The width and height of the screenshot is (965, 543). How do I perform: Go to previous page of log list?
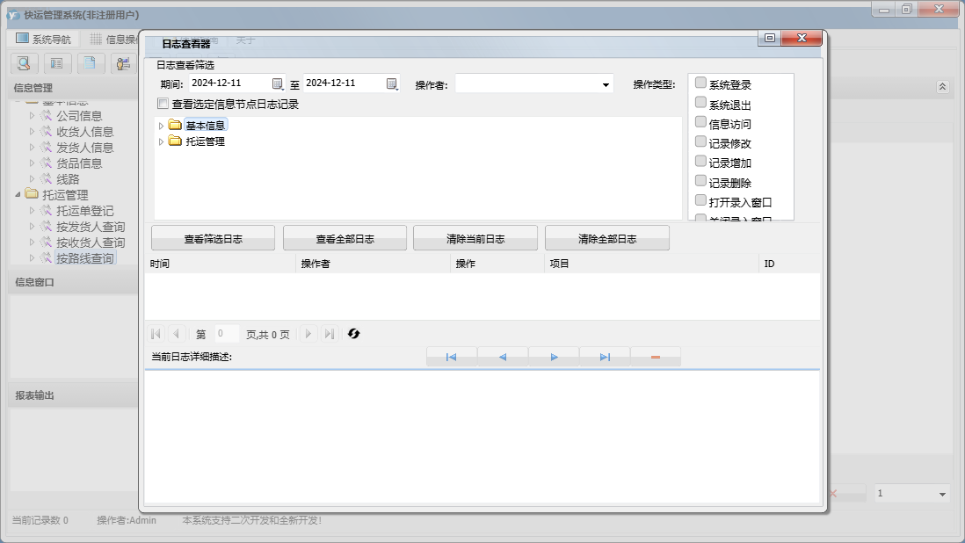click(176, 333)
